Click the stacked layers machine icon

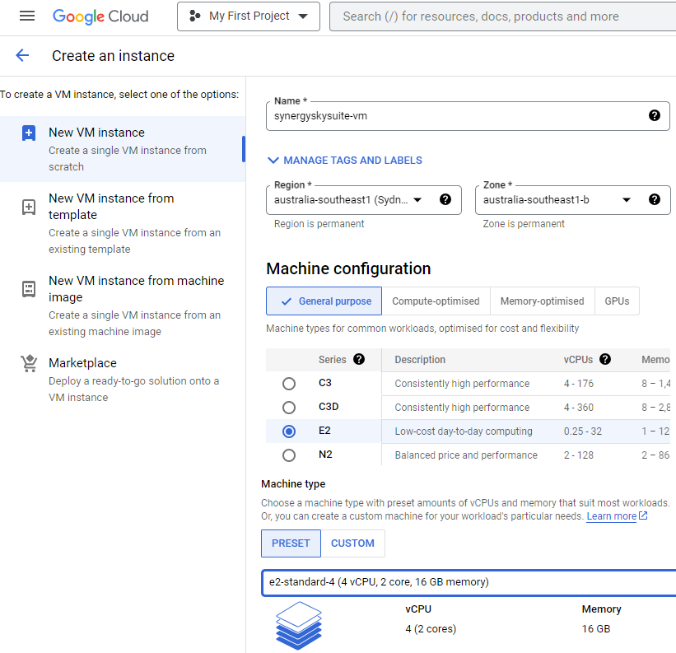(x=298, y=626)
